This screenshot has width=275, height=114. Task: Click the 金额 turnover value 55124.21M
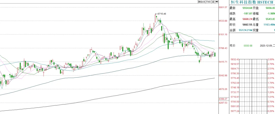click(x=245, y=30)
